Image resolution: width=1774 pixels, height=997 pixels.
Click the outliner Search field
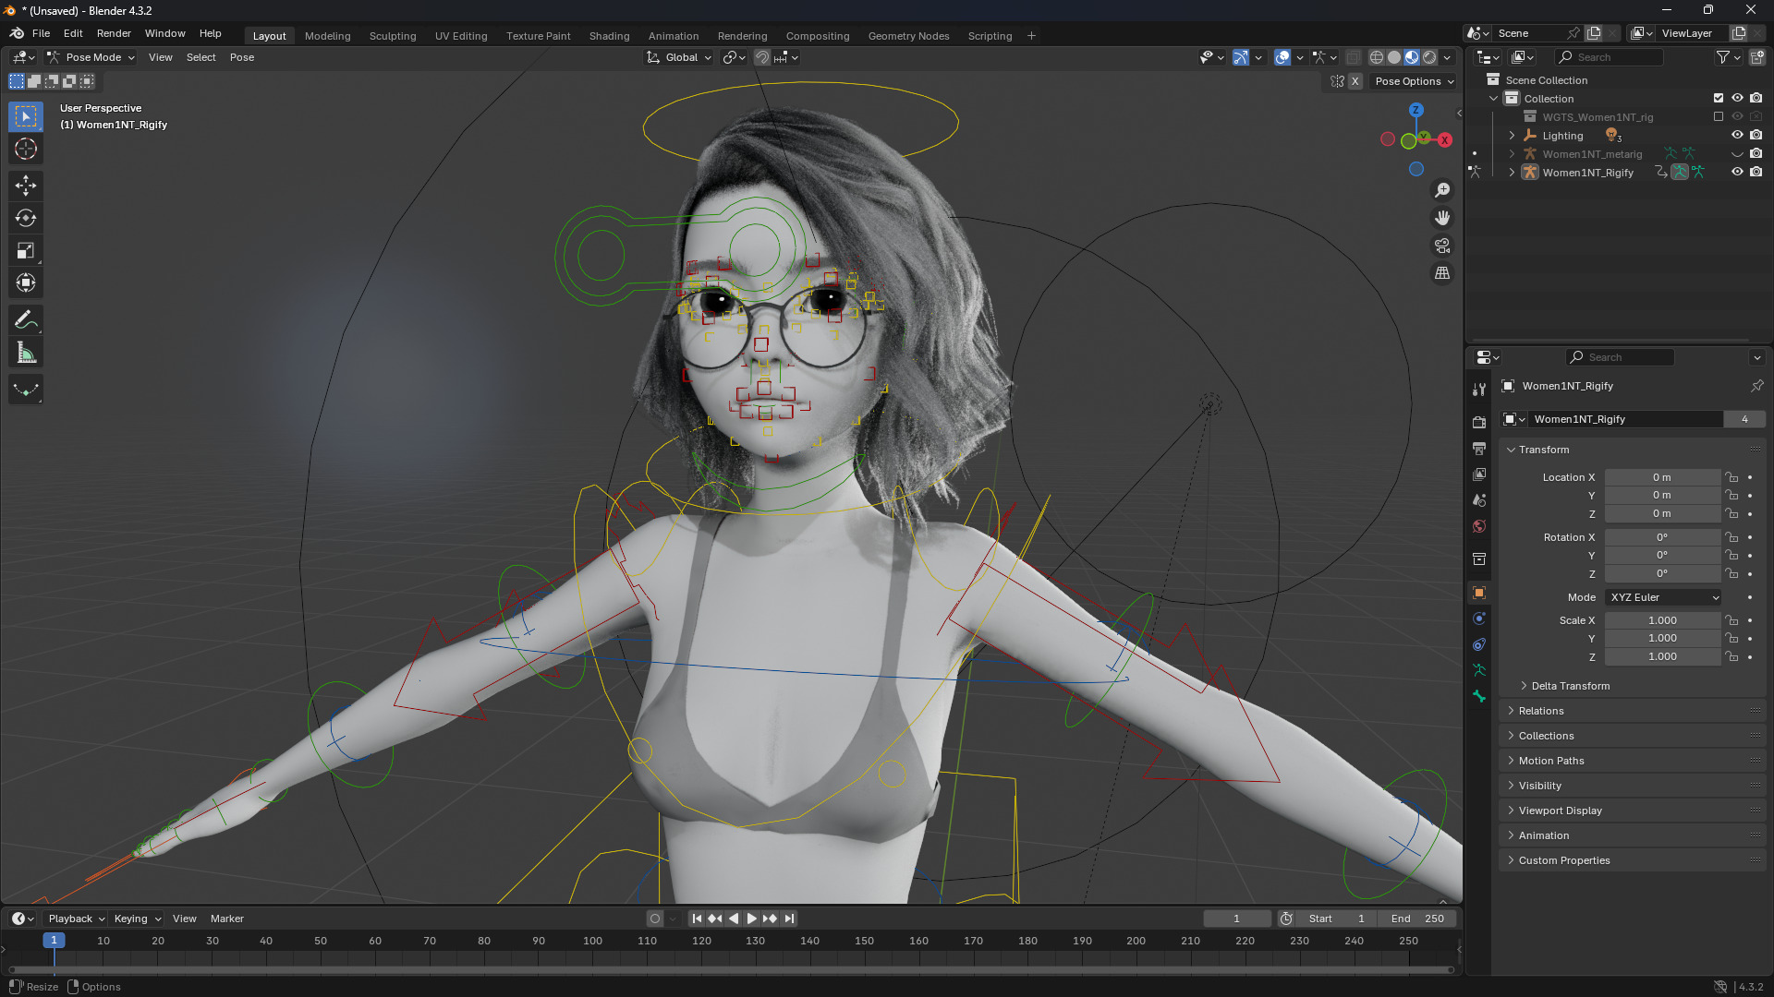click(x=1608, y=57)
